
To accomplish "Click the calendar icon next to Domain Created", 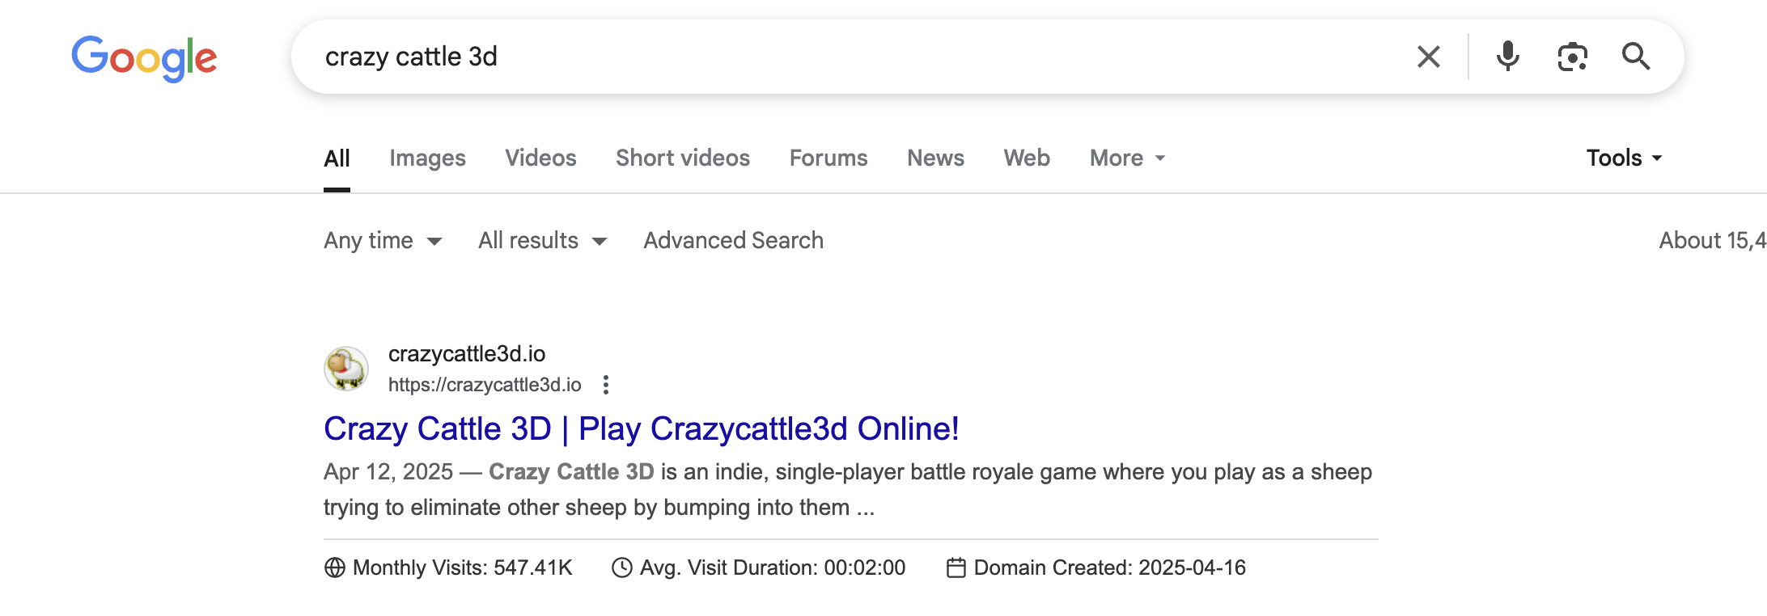I will [956, 568].
